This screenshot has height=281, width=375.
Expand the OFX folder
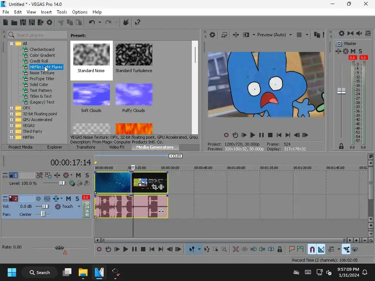[x=11, y=108]
